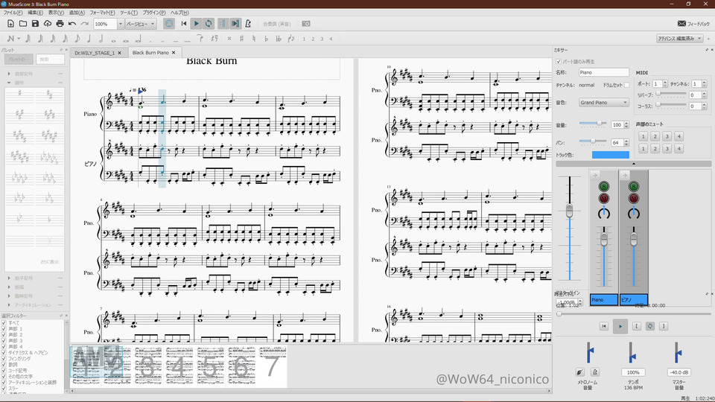The image size is (715, 402).
Task: Open the ページビュー view mode dropdown
Action: pos(141,24)
